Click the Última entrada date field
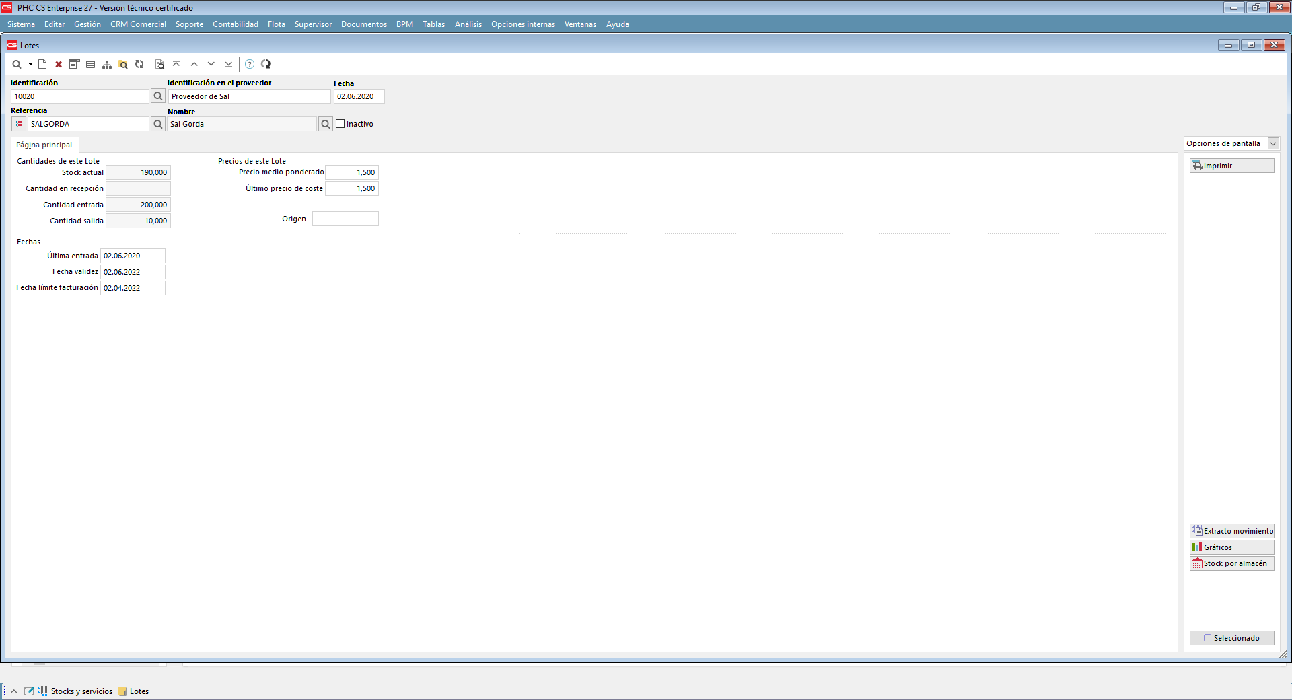The height and width of the screenshot is (700, 1292). pyautogui.click(x=133, y=256)
